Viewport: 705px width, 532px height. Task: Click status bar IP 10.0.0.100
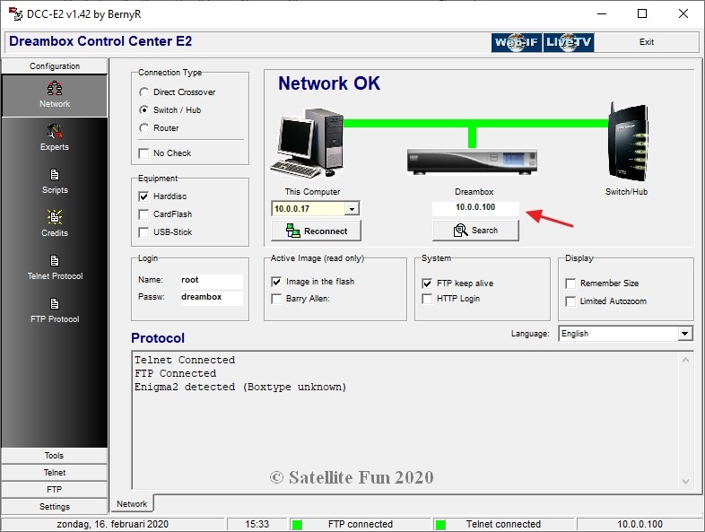640,524
